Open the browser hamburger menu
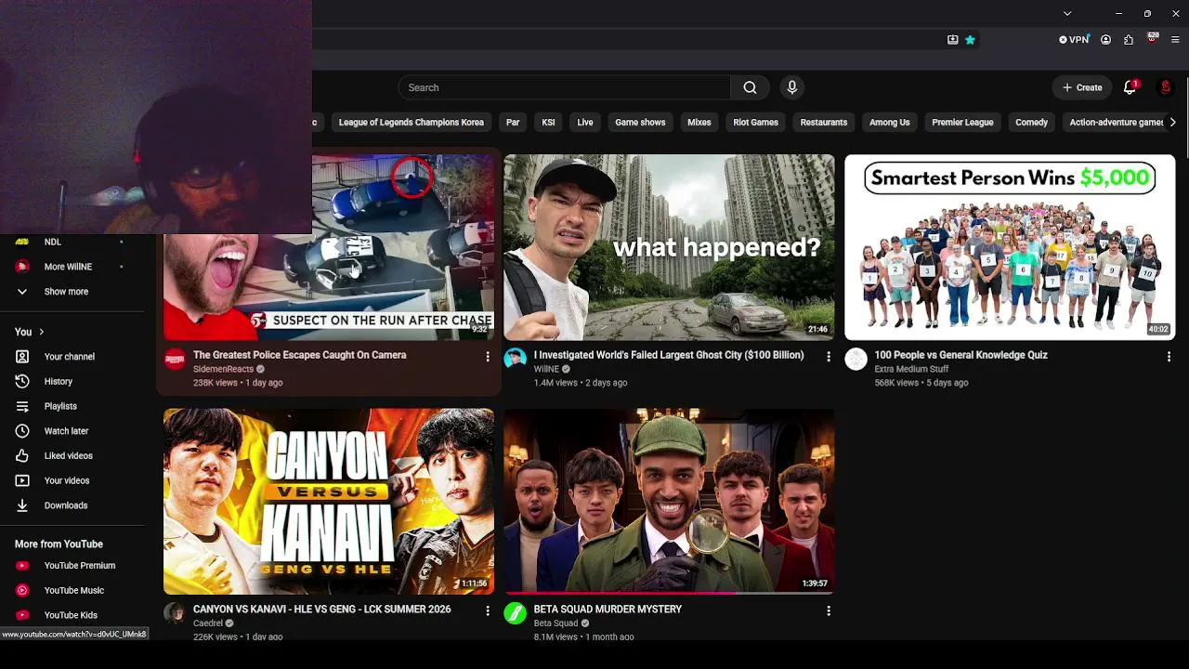 [x=1175, y=40]
